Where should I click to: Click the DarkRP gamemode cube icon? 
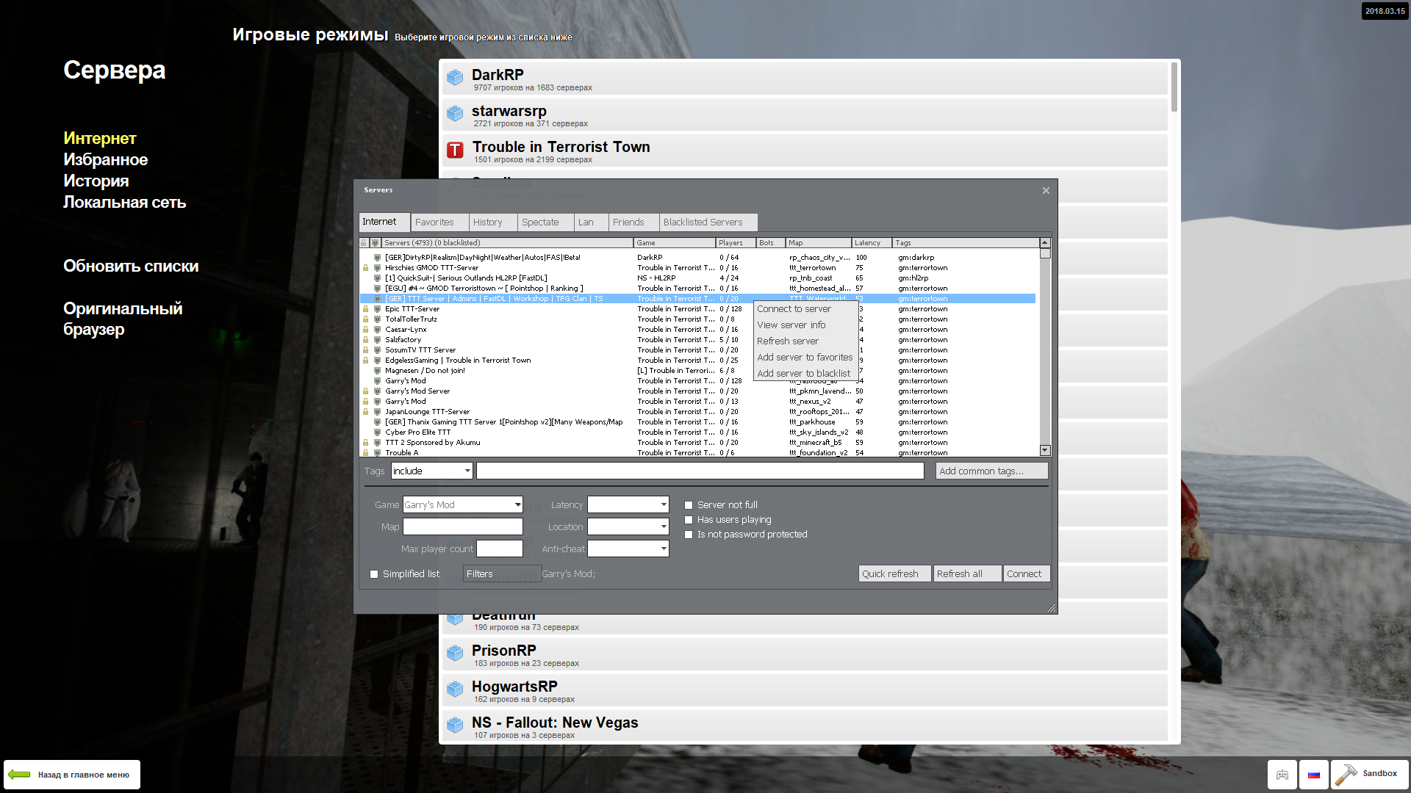coord(455,77)
